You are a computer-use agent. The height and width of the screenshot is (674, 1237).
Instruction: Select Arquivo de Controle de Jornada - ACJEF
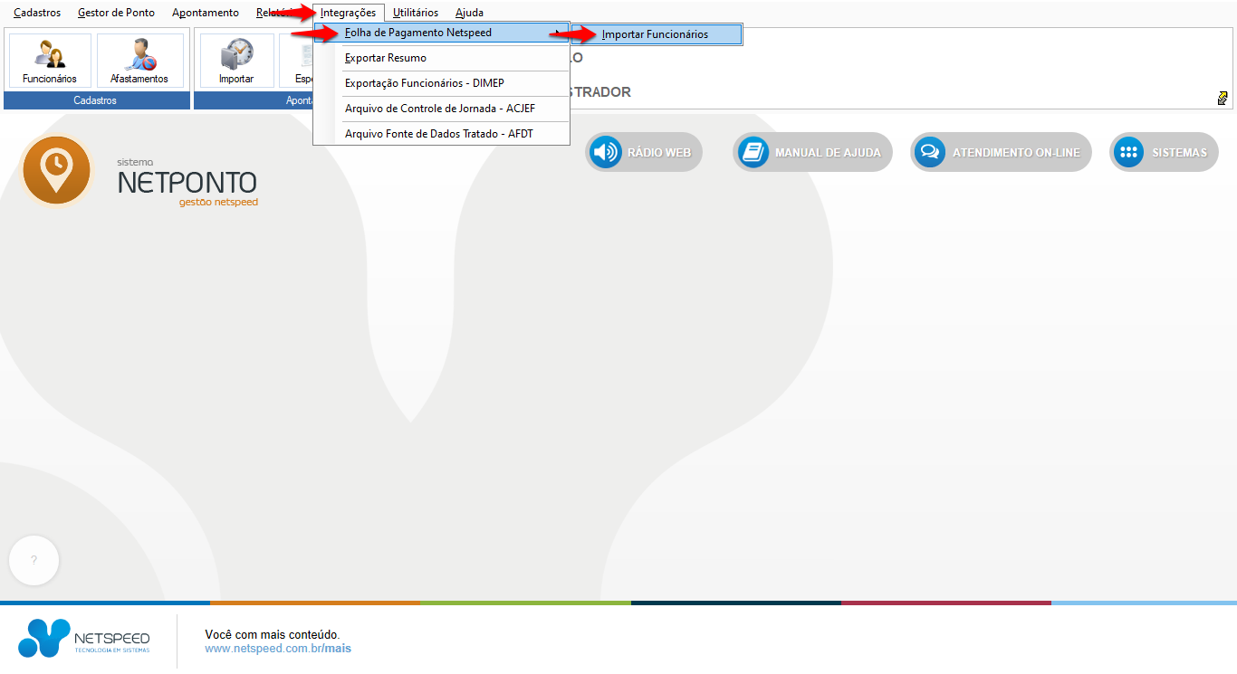(x=441, y=109)
